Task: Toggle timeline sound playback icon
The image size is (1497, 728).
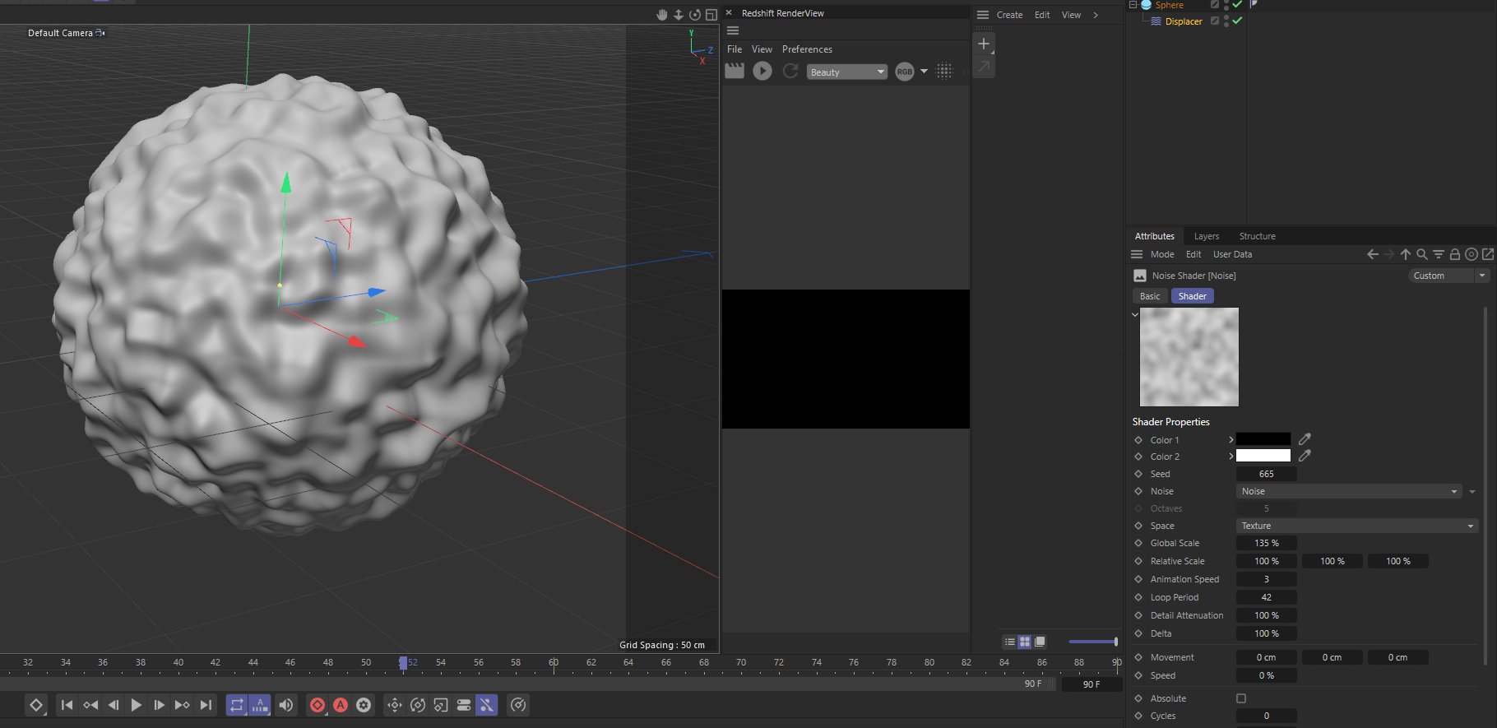Action: [286, 705]
